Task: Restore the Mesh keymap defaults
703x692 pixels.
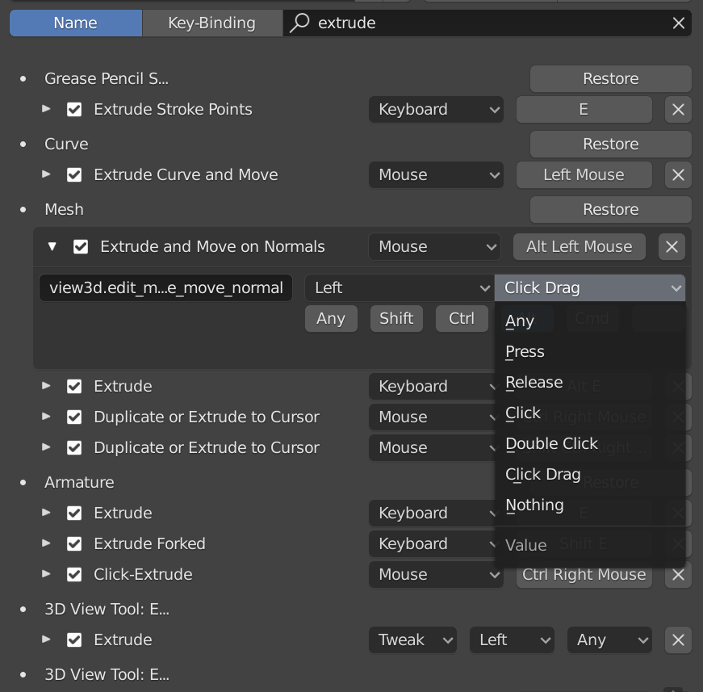Action: tap(610, 209)
